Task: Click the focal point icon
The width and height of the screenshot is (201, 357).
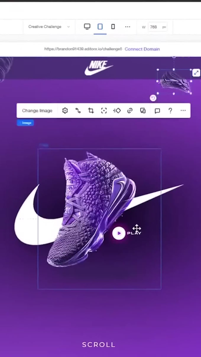Action: coord(104,110)
